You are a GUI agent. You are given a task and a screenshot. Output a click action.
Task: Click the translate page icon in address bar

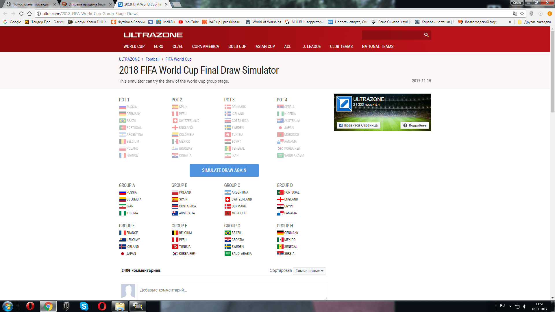(515, 14)
